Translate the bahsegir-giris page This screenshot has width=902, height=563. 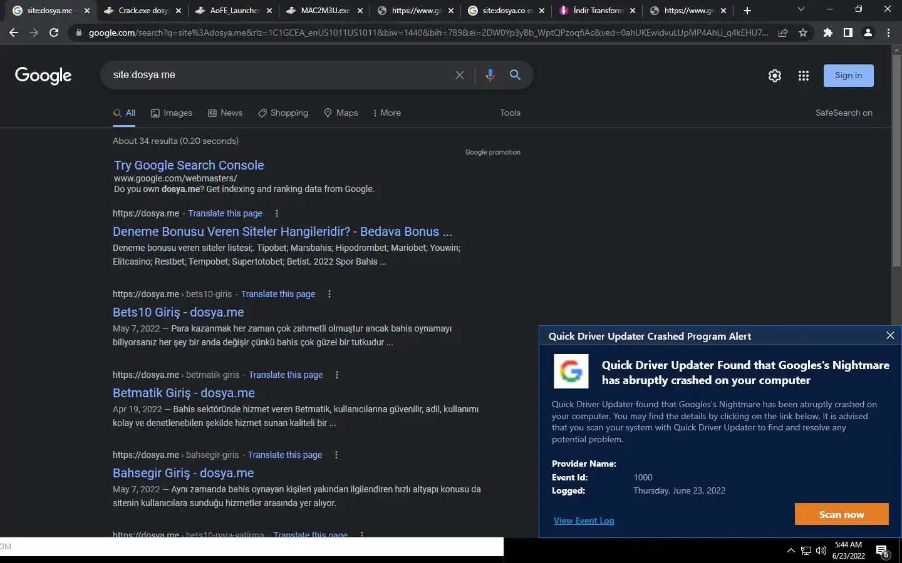tap(285, 455)
